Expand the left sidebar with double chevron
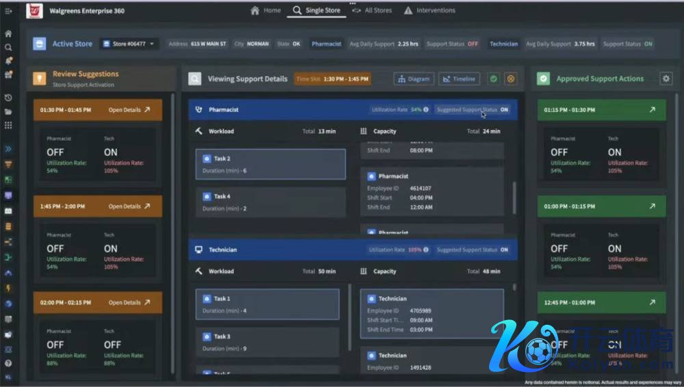 click(8, 148)
